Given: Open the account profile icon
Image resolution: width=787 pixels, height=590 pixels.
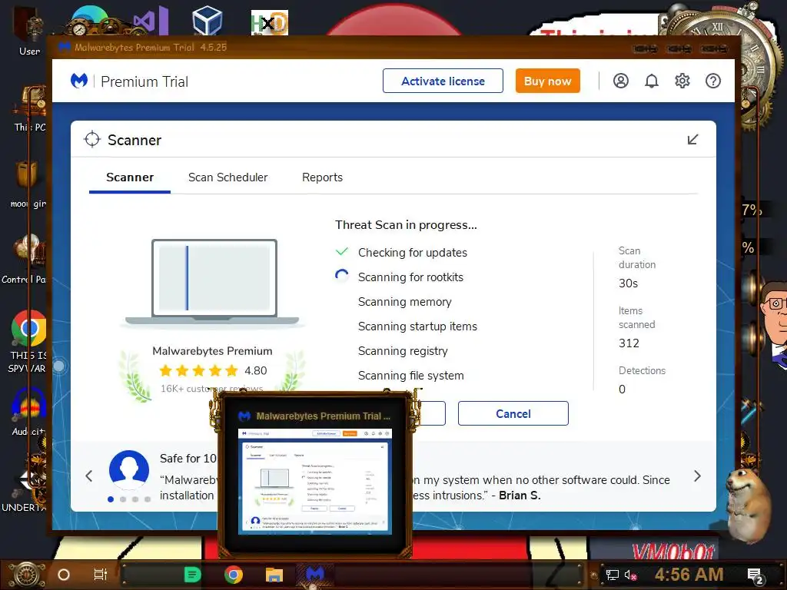Looking at the screenshot, I should pyautogui.click(x=621, y=81).
